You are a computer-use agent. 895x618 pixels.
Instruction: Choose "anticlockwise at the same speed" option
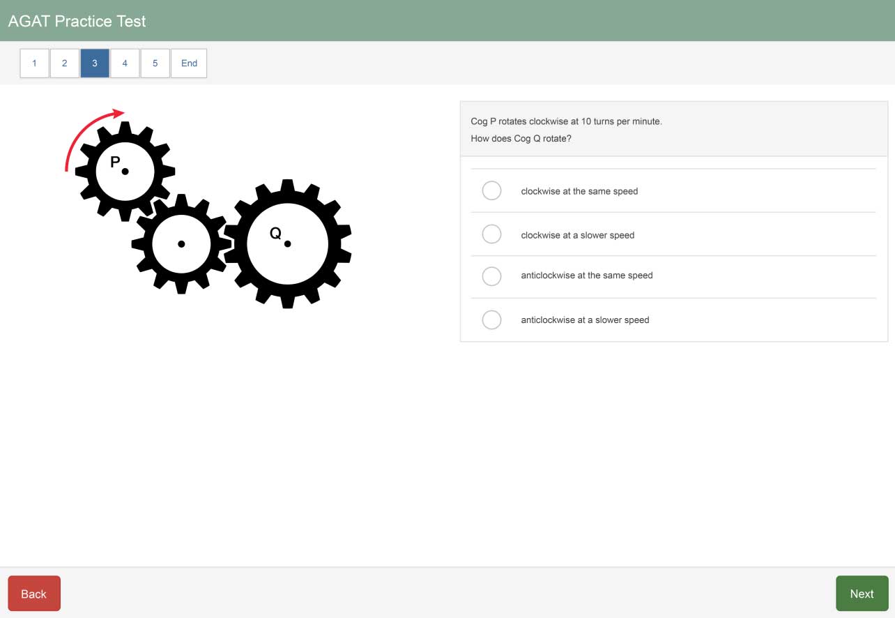tap(491, 276)
